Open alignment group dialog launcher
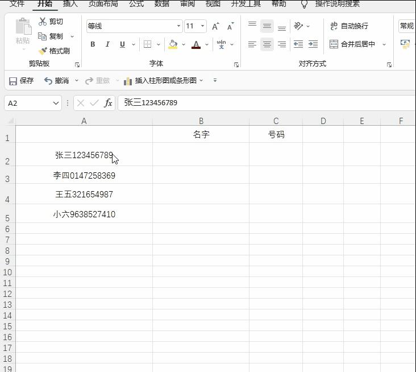 389,65
